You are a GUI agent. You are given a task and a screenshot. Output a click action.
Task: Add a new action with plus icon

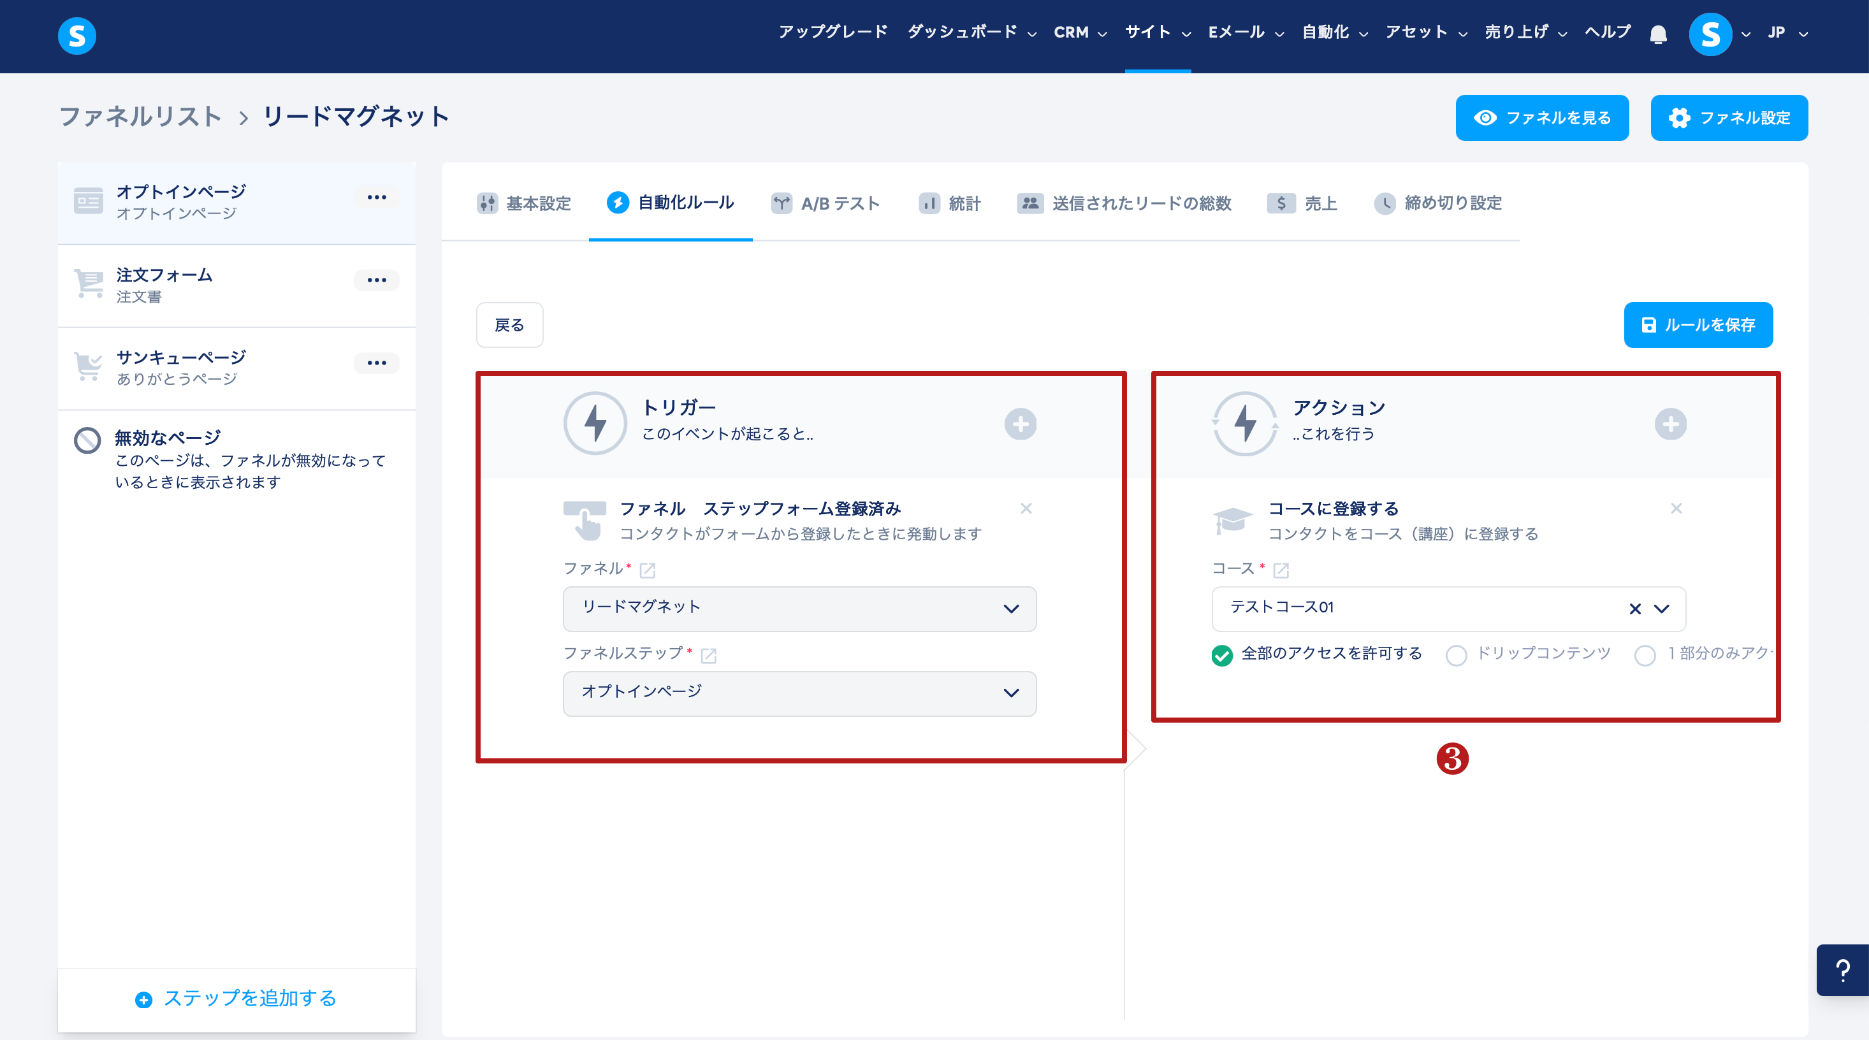point(1670,424)
